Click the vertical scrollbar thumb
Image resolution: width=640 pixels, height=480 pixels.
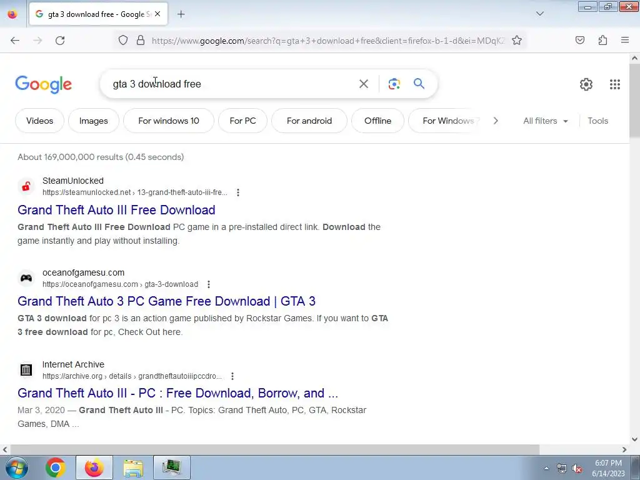(x=635, y=100)
